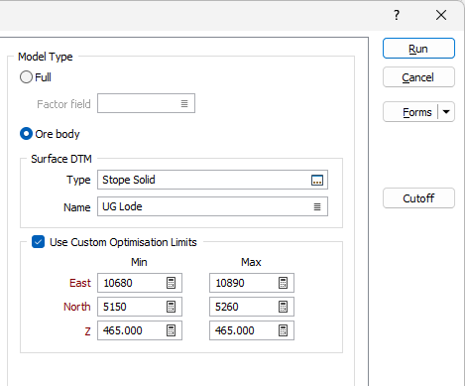Select the Full model type radio button
This screenshot has height=386, width=465.
pos(26,77)
